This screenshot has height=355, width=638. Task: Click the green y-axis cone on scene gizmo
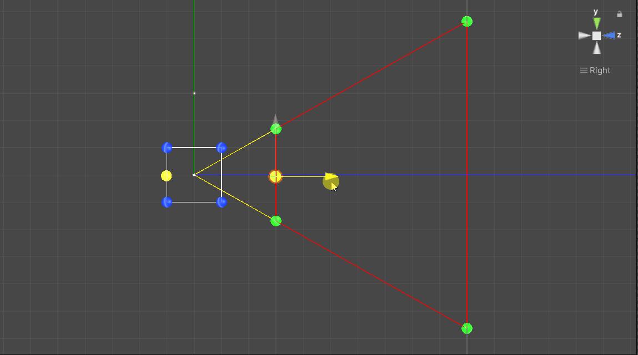pyautogui.click(x=596, y=22)
